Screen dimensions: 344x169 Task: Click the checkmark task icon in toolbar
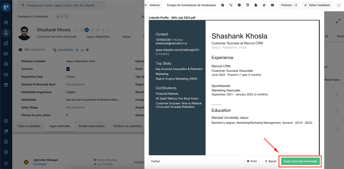(x=239, y=5)
